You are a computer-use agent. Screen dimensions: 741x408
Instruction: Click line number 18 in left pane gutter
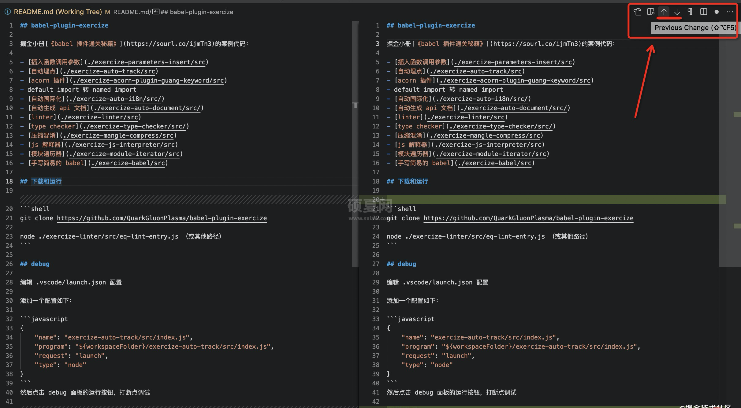click(9, 181)
